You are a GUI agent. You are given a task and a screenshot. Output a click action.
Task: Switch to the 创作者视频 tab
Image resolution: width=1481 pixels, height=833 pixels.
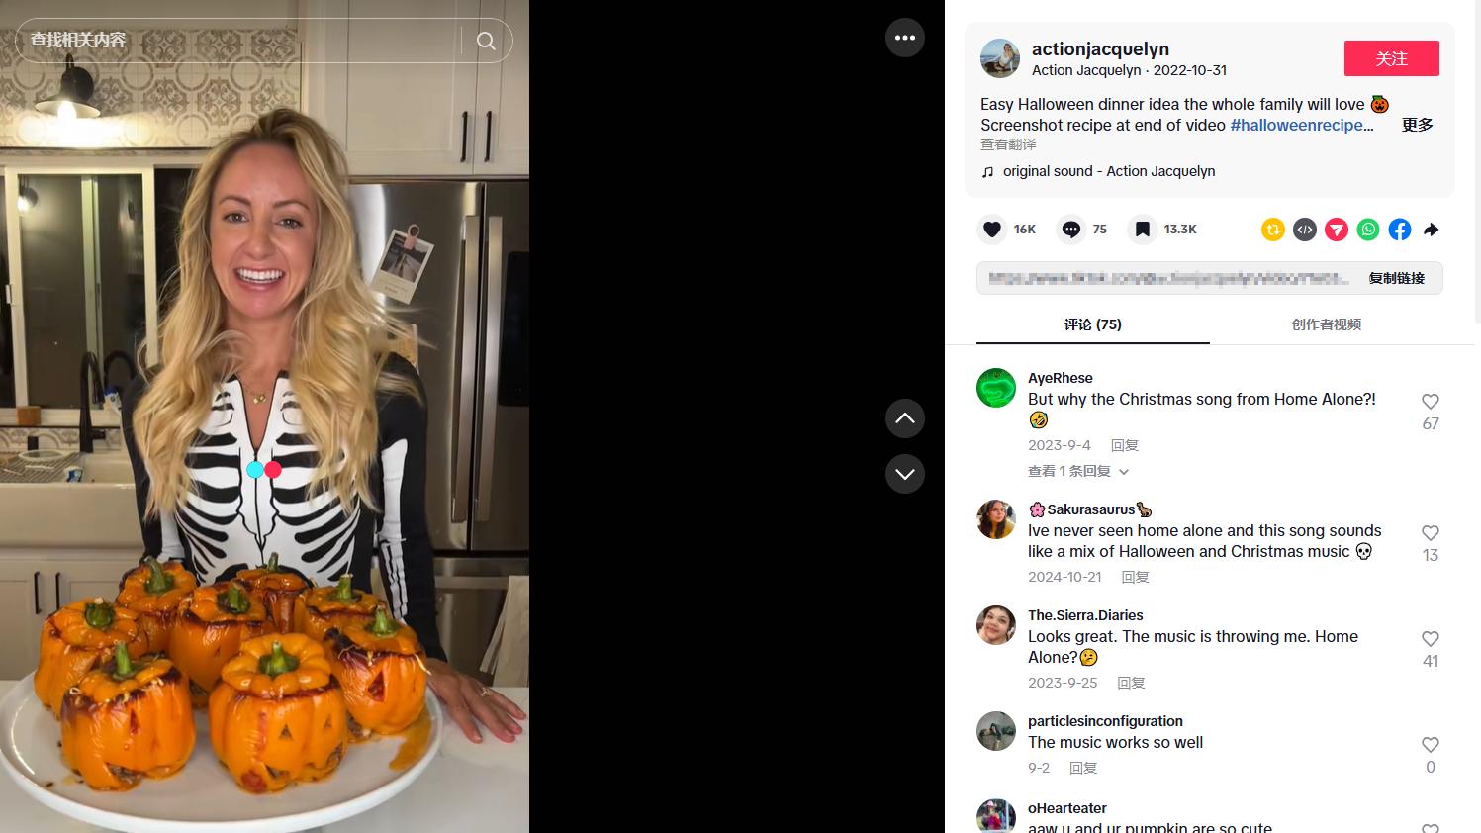point(1326,324)
